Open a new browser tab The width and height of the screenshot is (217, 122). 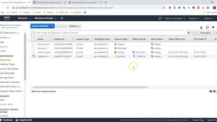click(x=105, y=2)
